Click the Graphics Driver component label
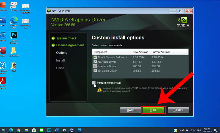This screenshot has width=220, height=133. pyautogui.click(x=107, y=66)
